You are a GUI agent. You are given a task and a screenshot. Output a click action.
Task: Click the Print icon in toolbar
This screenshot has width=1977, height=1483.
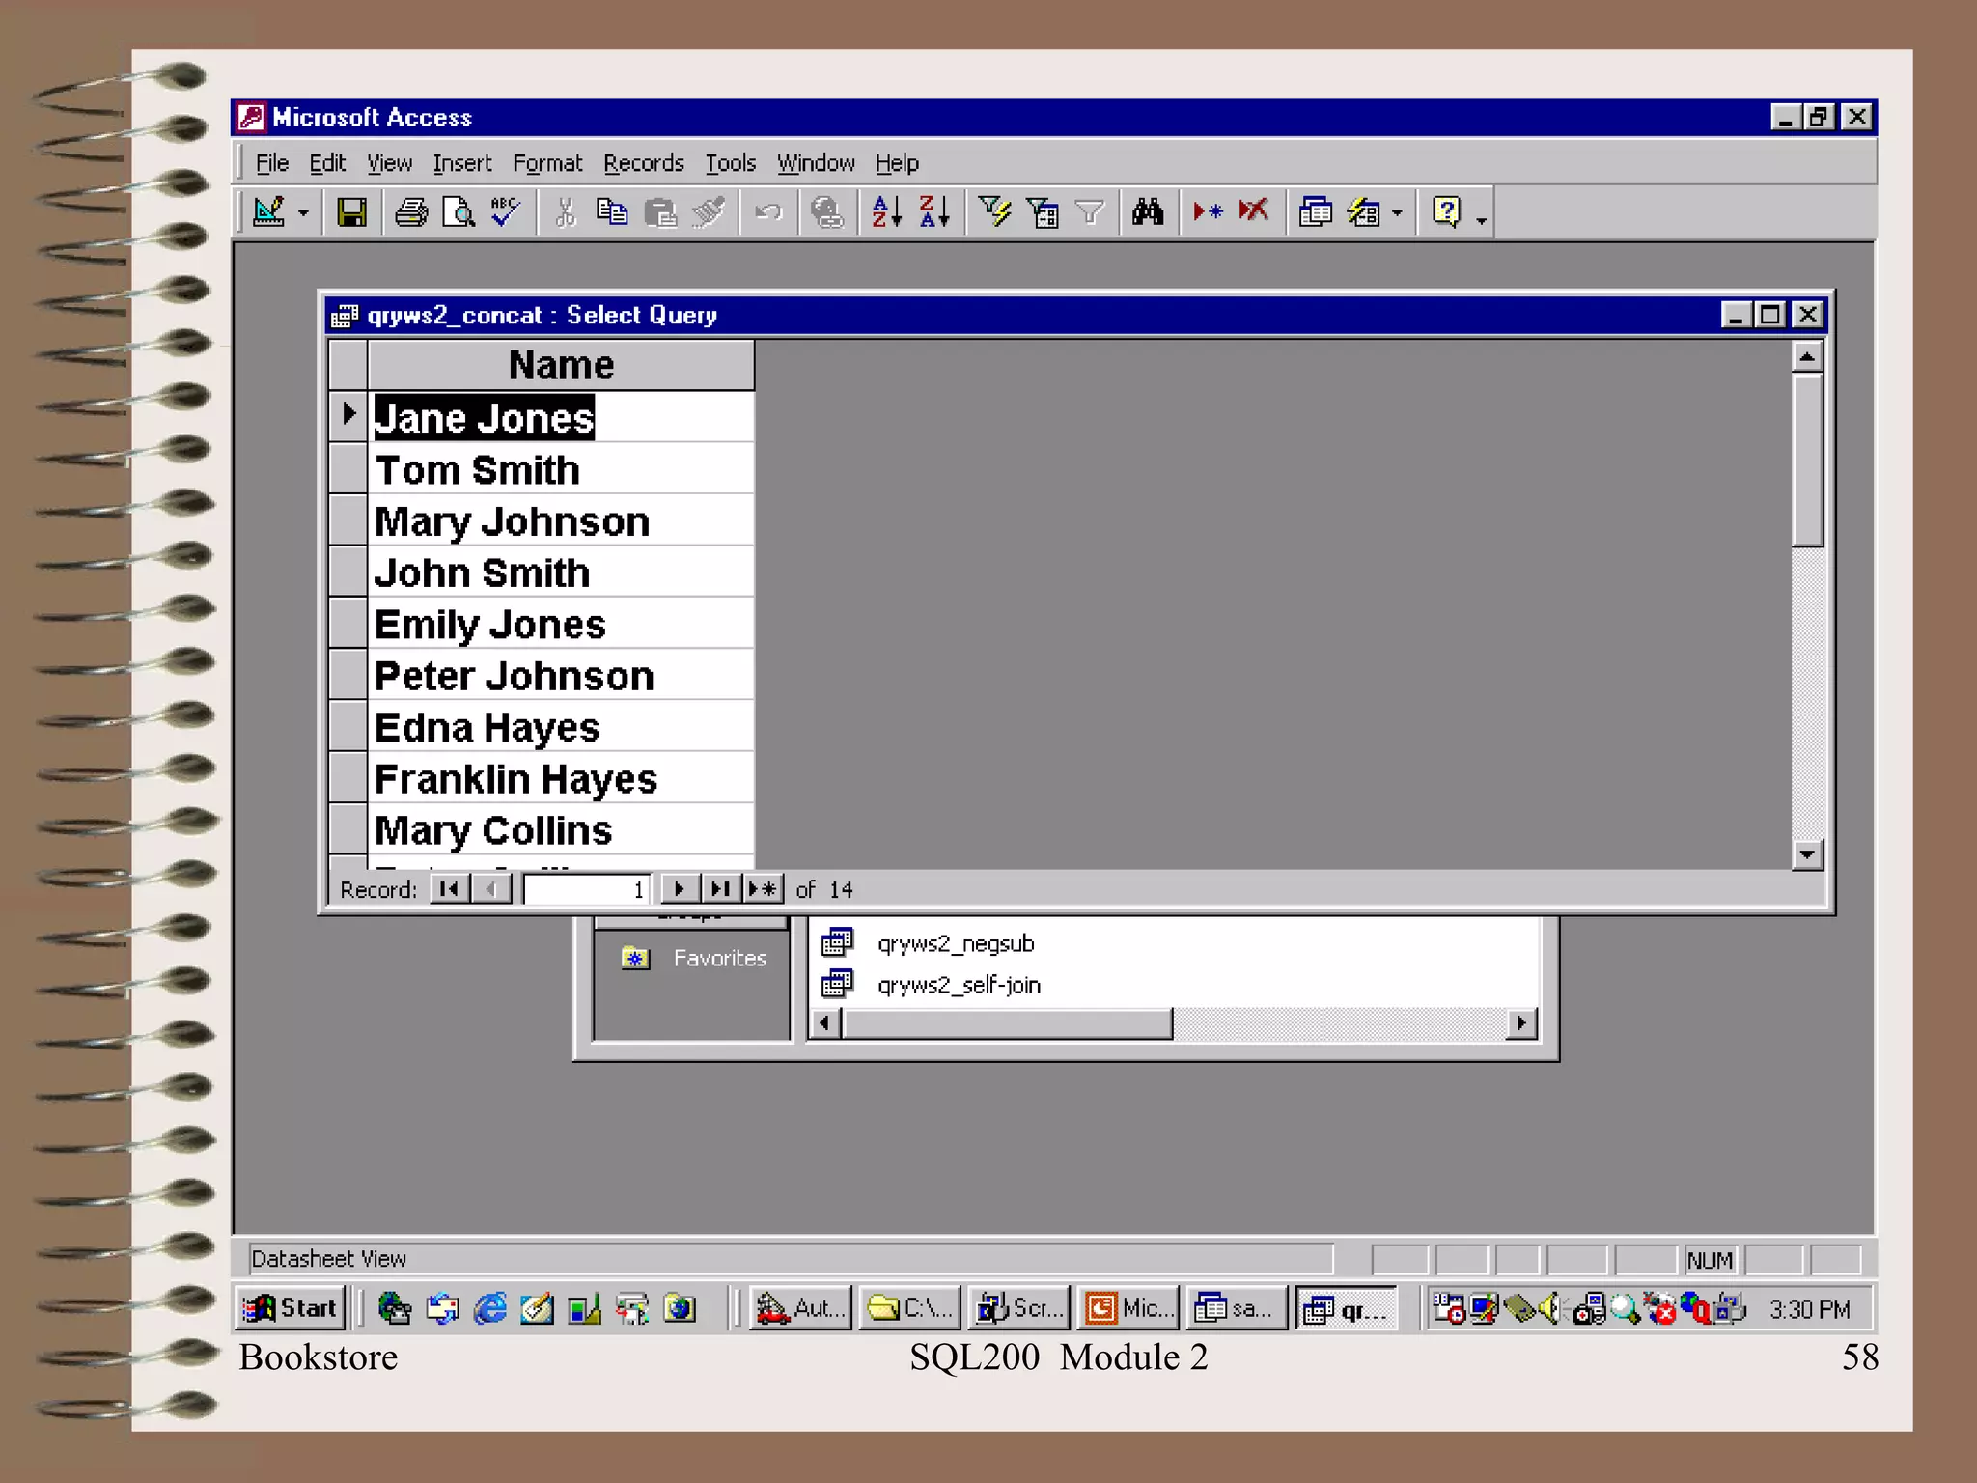[x=411, y=212]
